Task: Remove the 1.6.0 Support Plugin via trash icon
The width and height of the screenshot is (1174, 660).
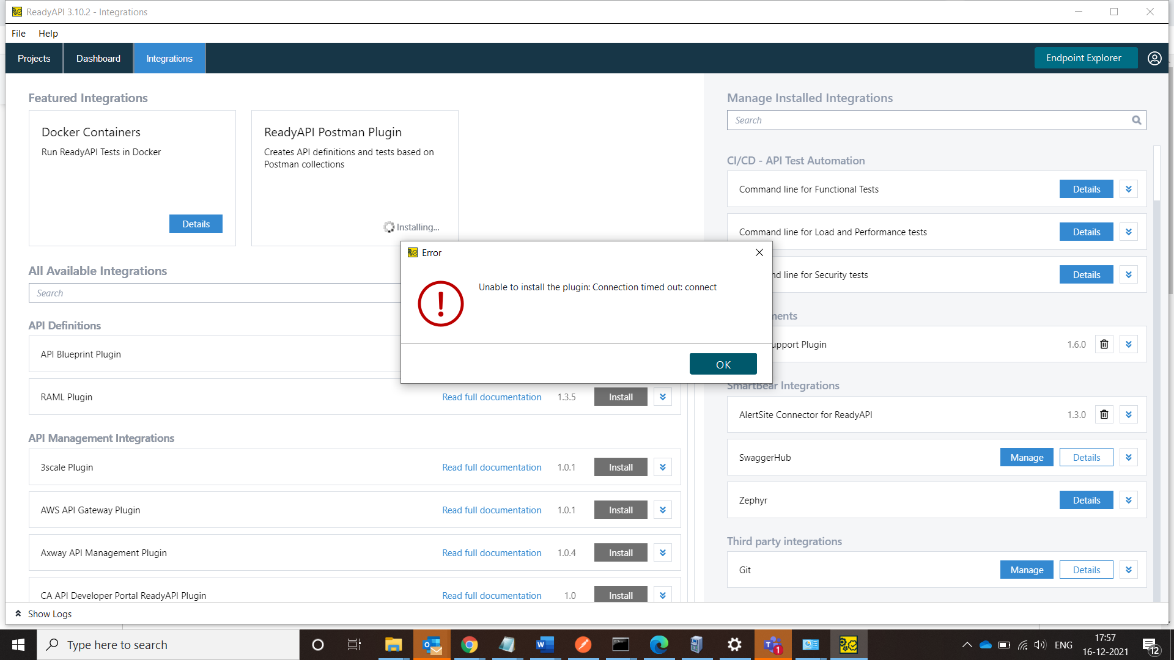Action: click(x=1104, y=344)
